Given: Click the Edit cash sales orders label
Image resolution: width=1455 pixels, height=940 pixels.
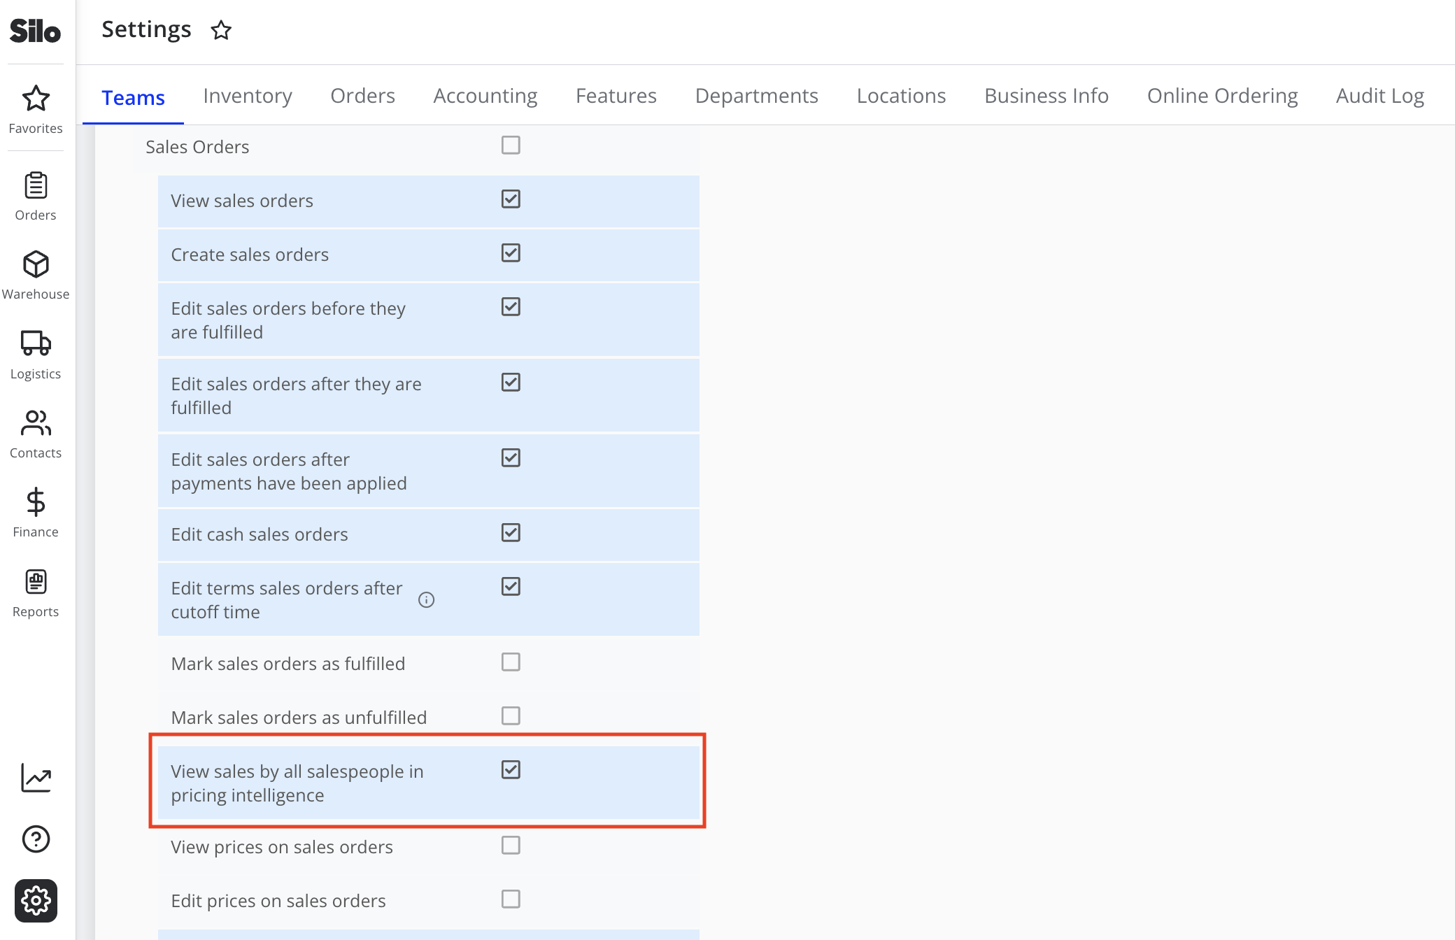Looking at the screenshot, I should [x=260, y=534].
